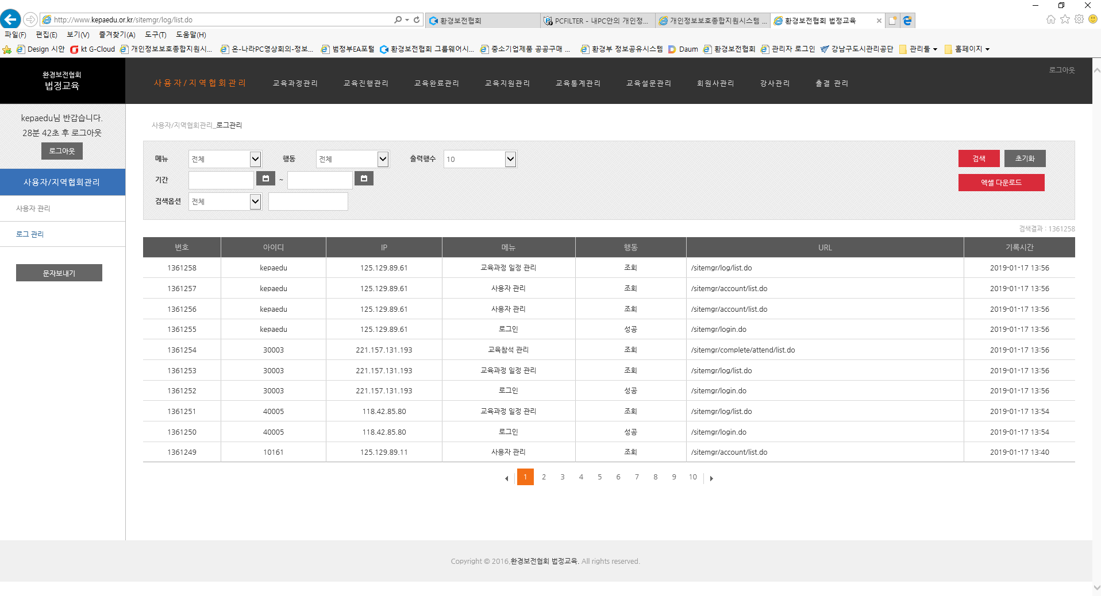Screen dimensions: 1101x596
Task: Click the browser back arrow button
Action: (x=10, y=20)
